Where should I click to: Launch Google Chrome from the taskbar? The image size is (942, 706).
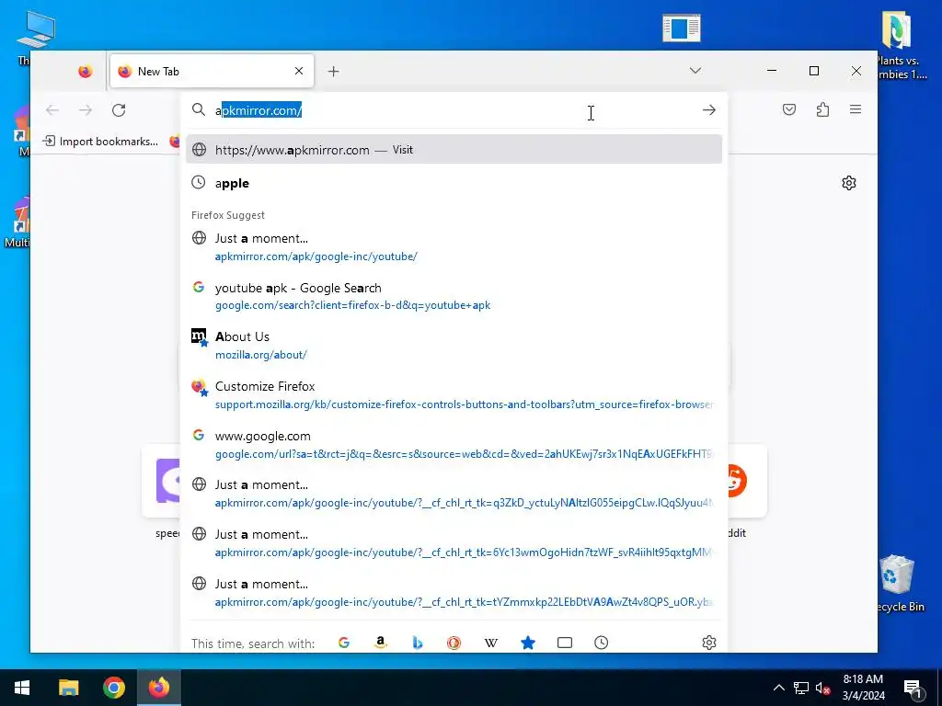113,688
